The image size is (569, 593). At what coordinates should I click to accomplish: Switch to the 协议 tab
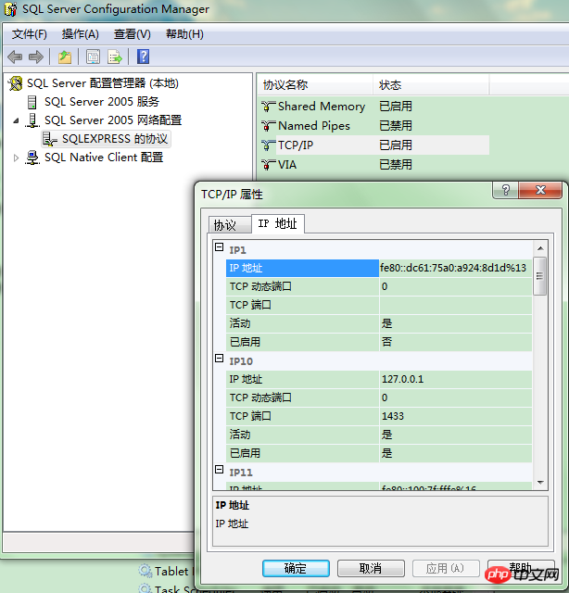pos(229,225)
